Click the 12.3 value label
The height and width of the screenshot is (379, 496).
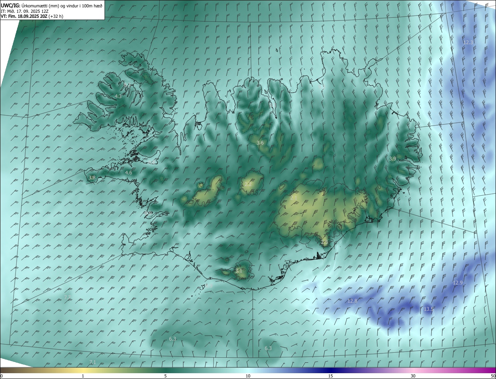468,42
